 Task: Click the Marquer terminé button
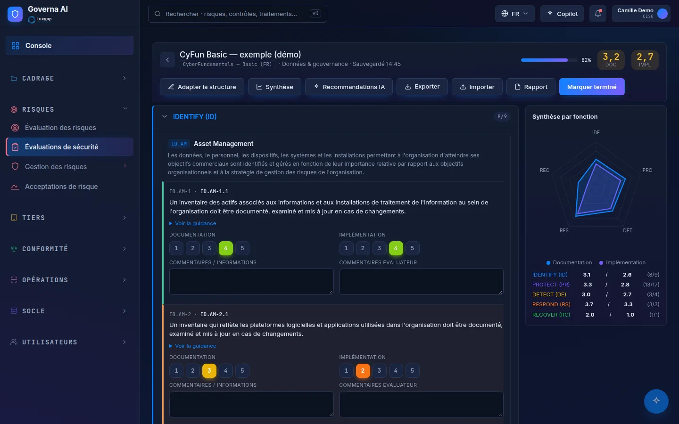click(592, 87)
